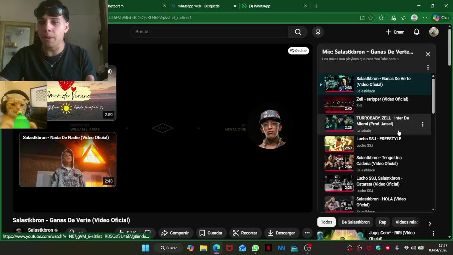Click the YouTube search magnifier button
This screenshot has height=255, width=453.
298,32
